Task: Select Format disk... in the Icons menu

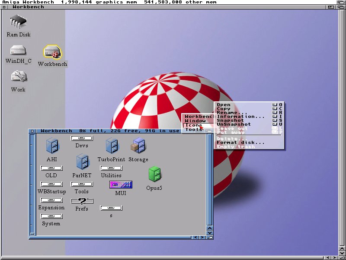Action: point(249,143)
